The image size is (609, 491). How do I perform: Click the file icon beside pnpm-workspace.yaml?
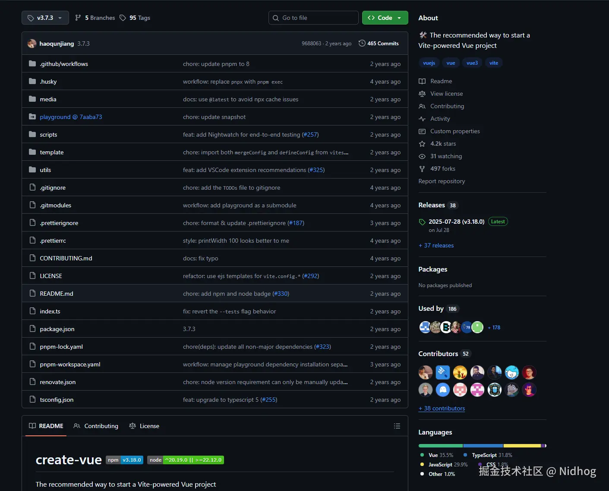click(32, 364)
